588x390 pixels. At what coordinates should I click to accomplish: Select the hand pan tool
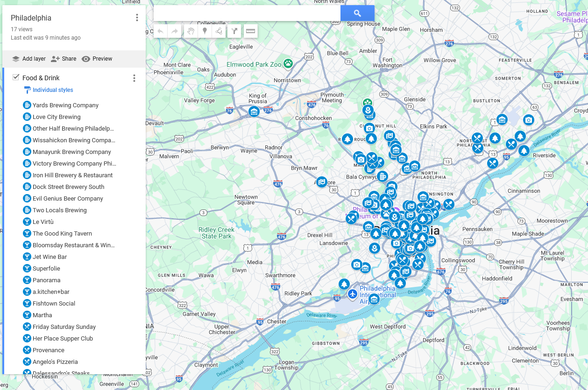191,31
